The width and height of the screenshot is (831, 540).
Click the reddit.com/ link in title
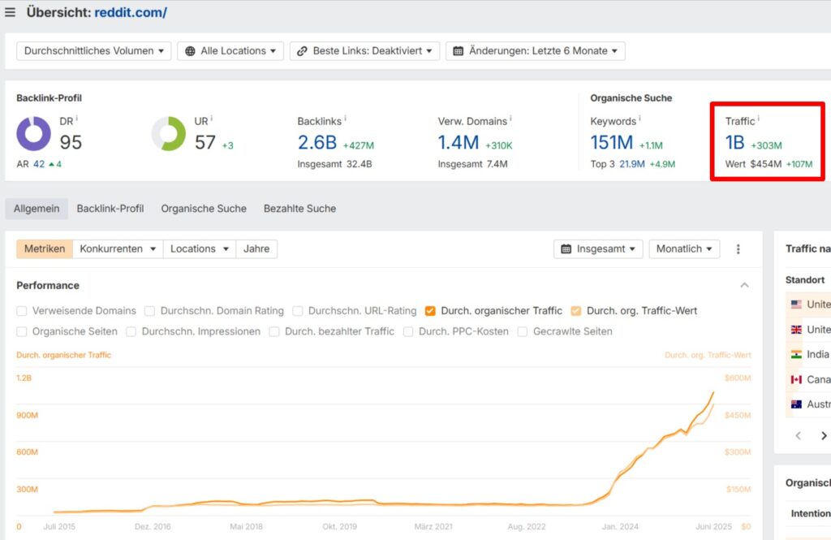(x=131, y=12)
